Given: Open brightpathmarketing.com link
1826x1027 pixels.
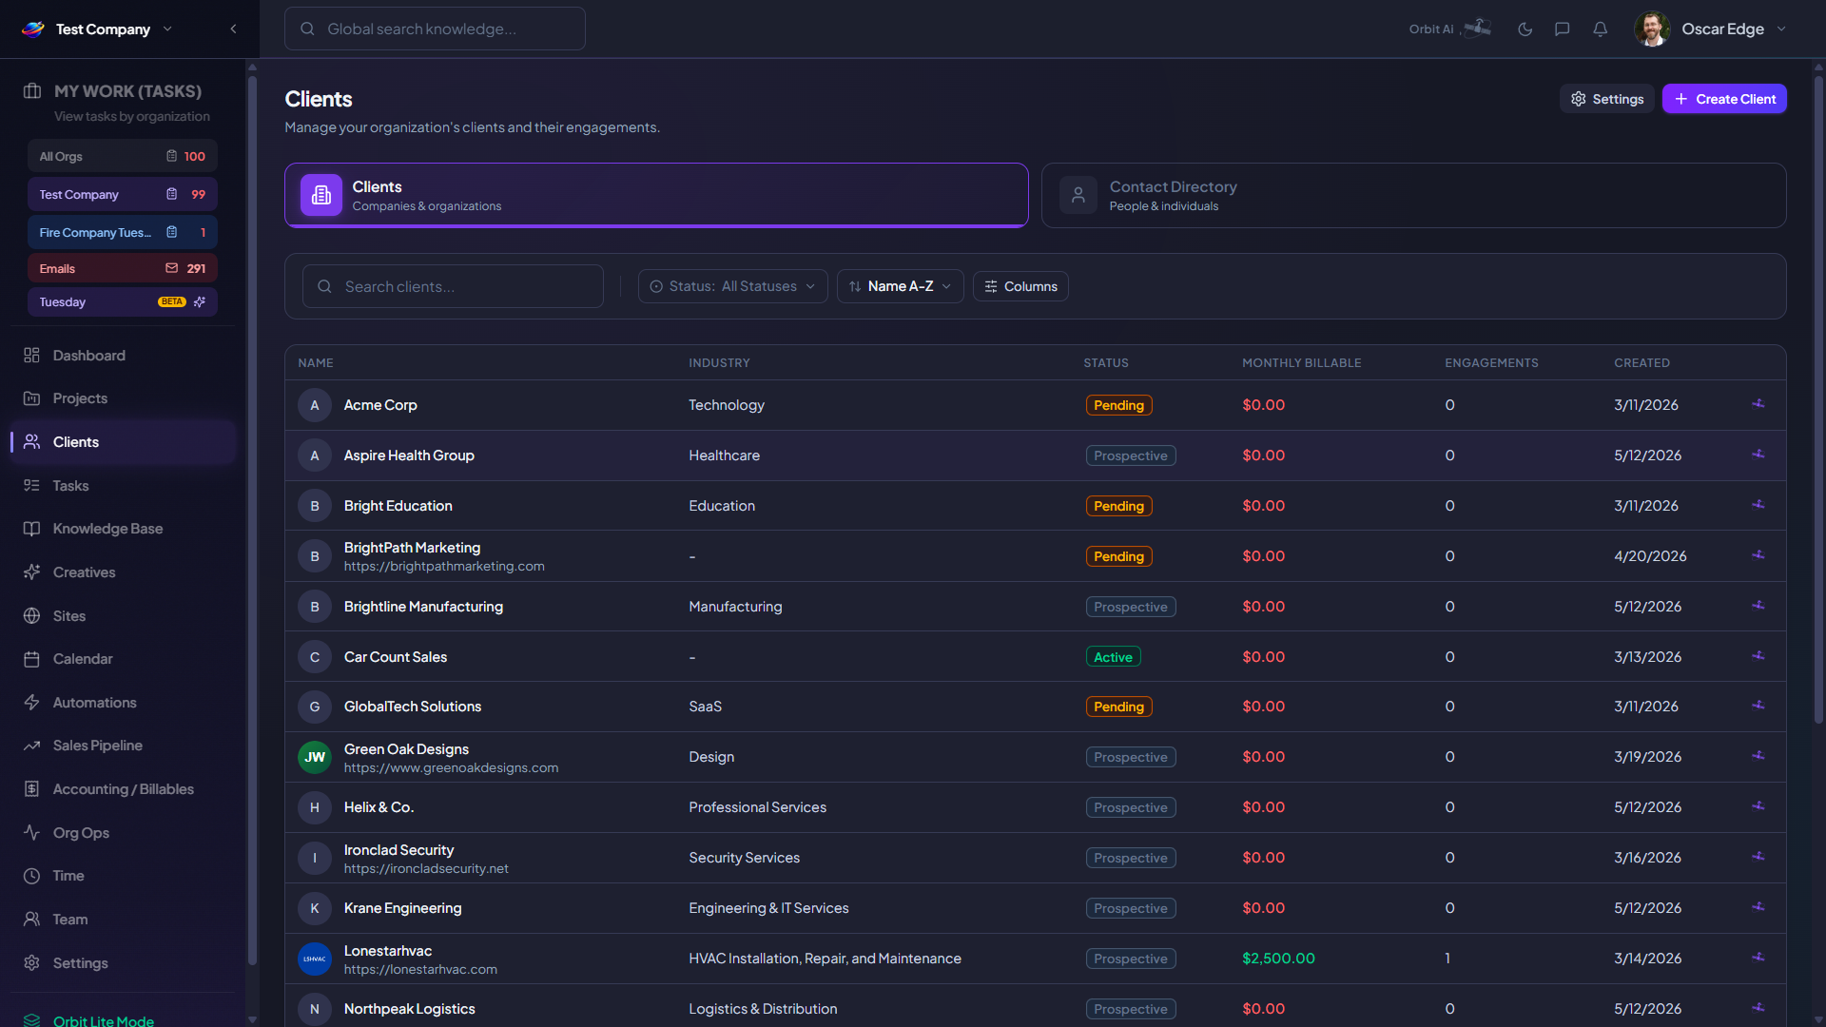Looking at the screenshot, I should pyautogui.click(x=444, y=566).
